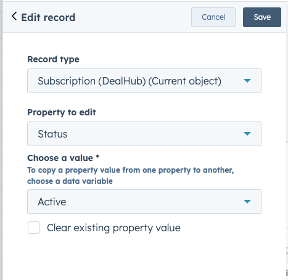288x280 pixels.
Task: Save the edit record action
Action: point(262,17)
